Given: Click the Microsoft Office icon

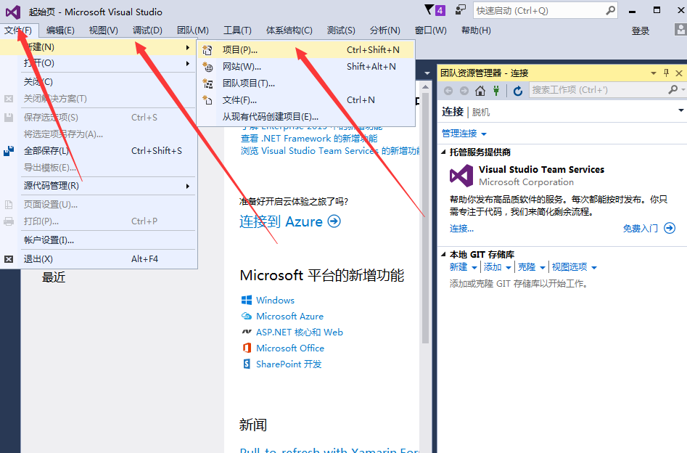Looking at the screenshot, I should (247, 348).
